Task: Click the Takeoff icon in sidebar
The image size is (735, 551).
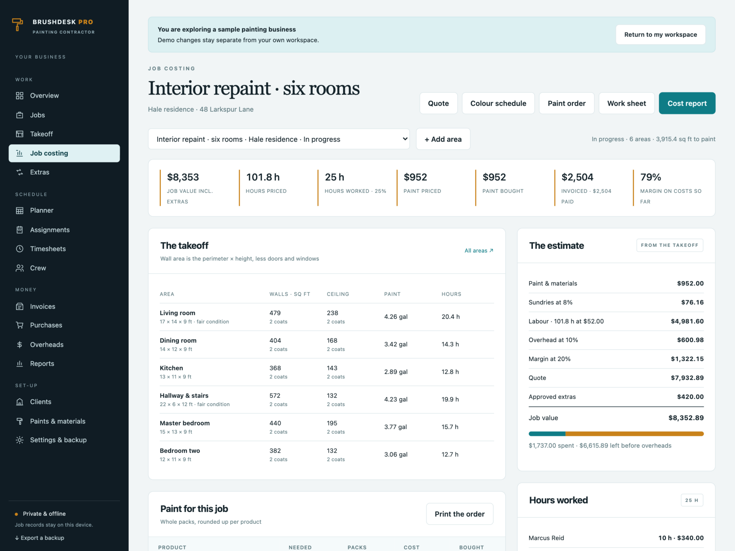Action: [x=20, y=134]
